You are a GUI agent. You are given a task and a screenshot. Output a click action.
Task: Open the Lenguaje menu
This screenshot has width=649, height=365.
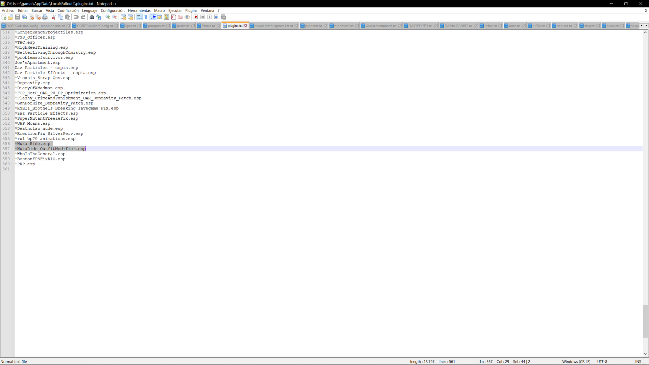90,10
